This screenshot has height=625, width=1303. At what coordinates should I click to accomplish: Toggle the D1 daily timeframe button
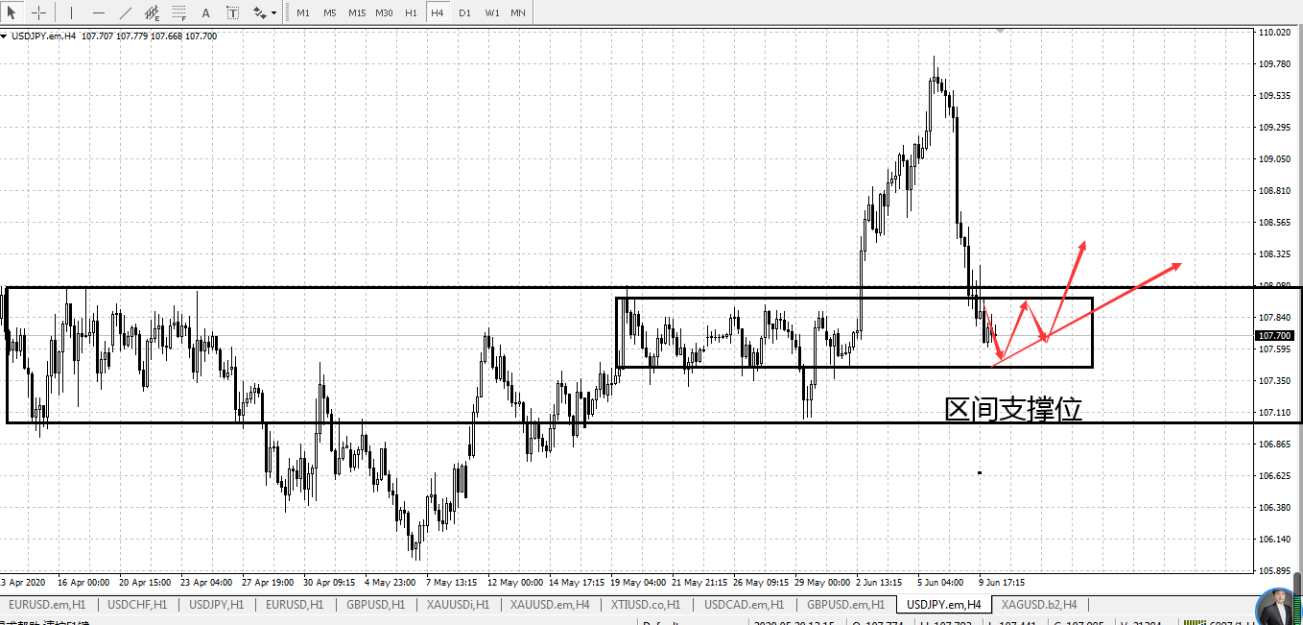click(x=464, y=12)
